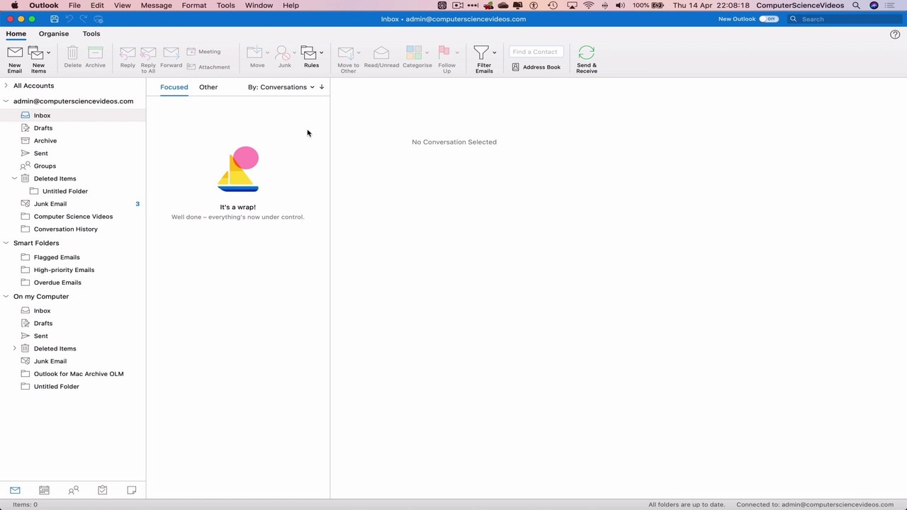907x510 pixels.
Task: Switch to People view icon
Action: [x=73, y=490]
